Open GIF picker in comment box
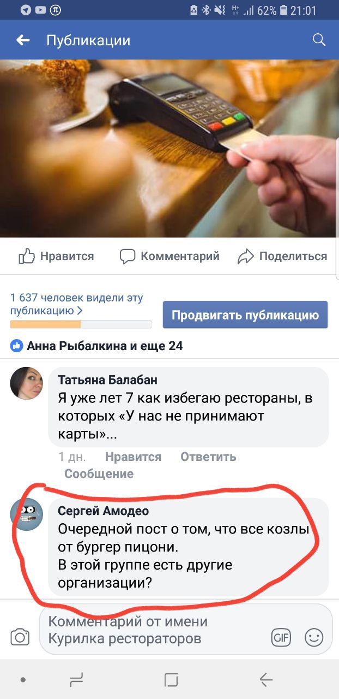339x699 pixels. (x=281, y=637)
